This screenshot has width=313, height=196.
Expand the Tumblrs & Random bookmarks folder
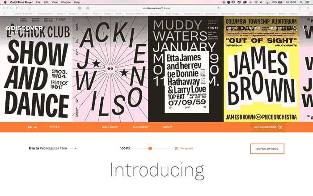25,13
